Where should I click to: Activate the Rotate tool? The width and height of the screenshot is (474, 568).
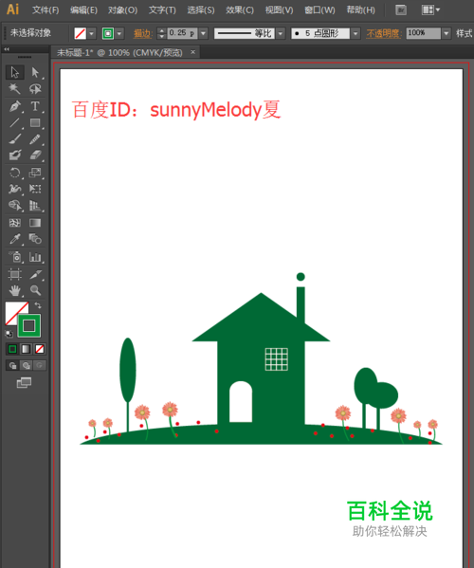pyautogui.click(x=15, y=173)
